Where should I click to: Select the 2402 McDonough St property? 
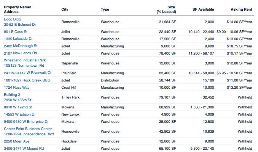(21, 46)
